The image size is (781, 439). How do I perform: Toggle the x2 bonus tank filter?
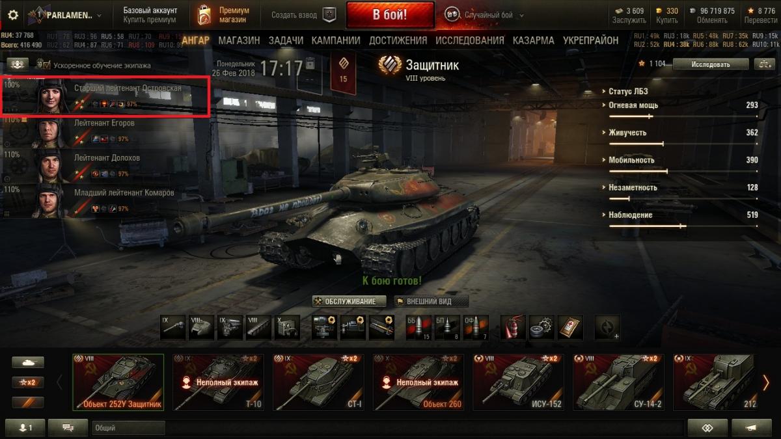pyautogui.click(x=28, y=382)
